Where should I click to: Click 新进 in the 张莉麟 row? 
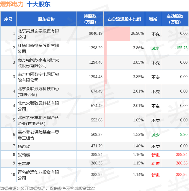coord(155,155)
